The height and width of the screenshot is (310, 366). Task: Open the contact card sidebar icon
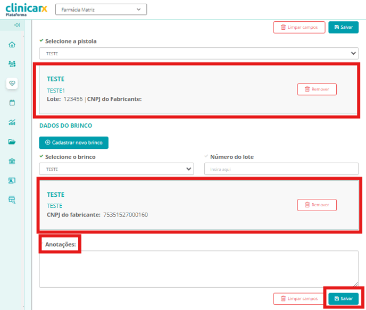tap(12, 181)
